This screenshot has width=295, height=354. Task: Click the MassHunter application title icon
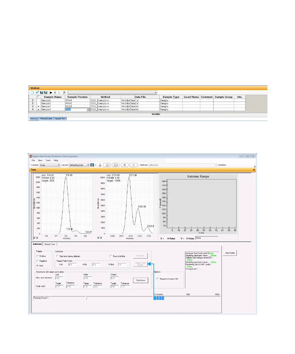click(31, 156)
